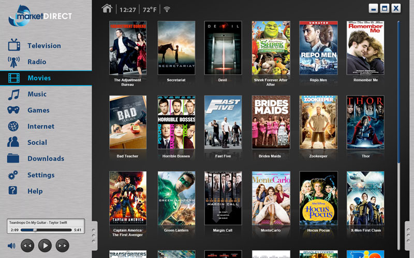Click the Movies film strip icon
The image size is (414, 258).
tap(14, 78)
